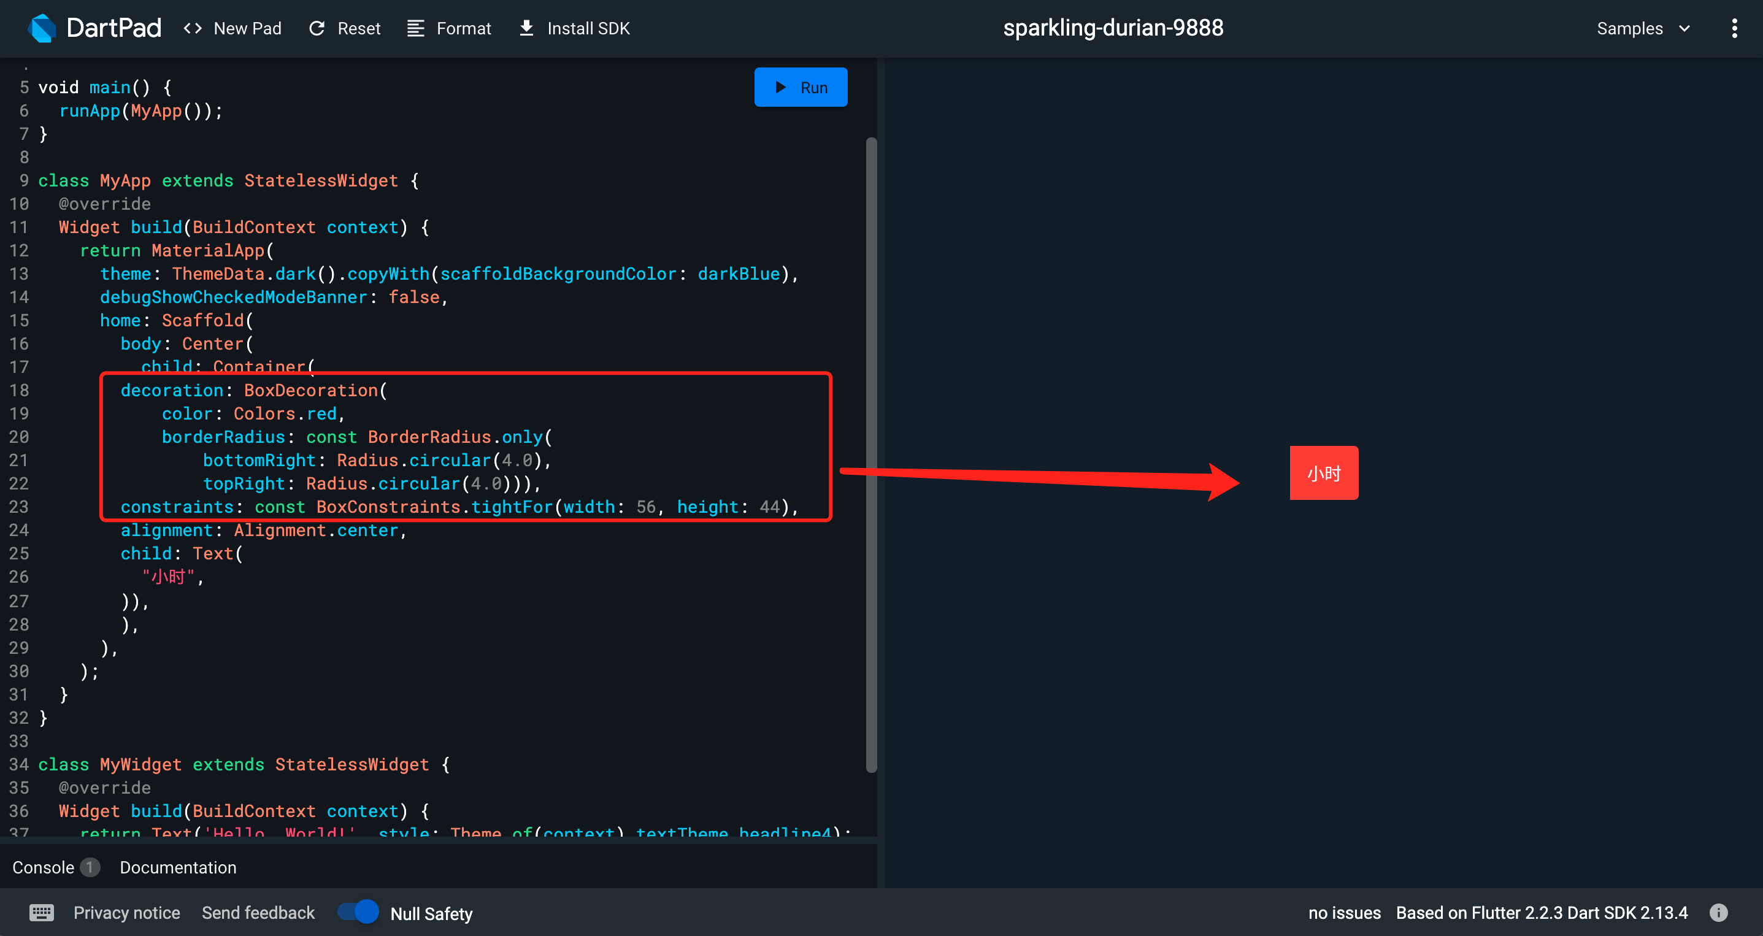Click "return MaterialApp(" on line 12

point(177,250)
